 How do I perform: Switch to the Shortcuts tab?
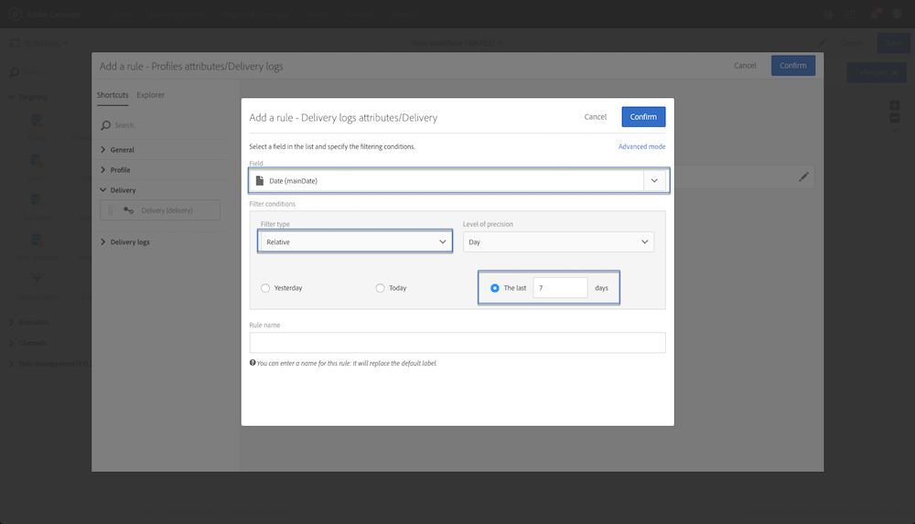(113, 95)
